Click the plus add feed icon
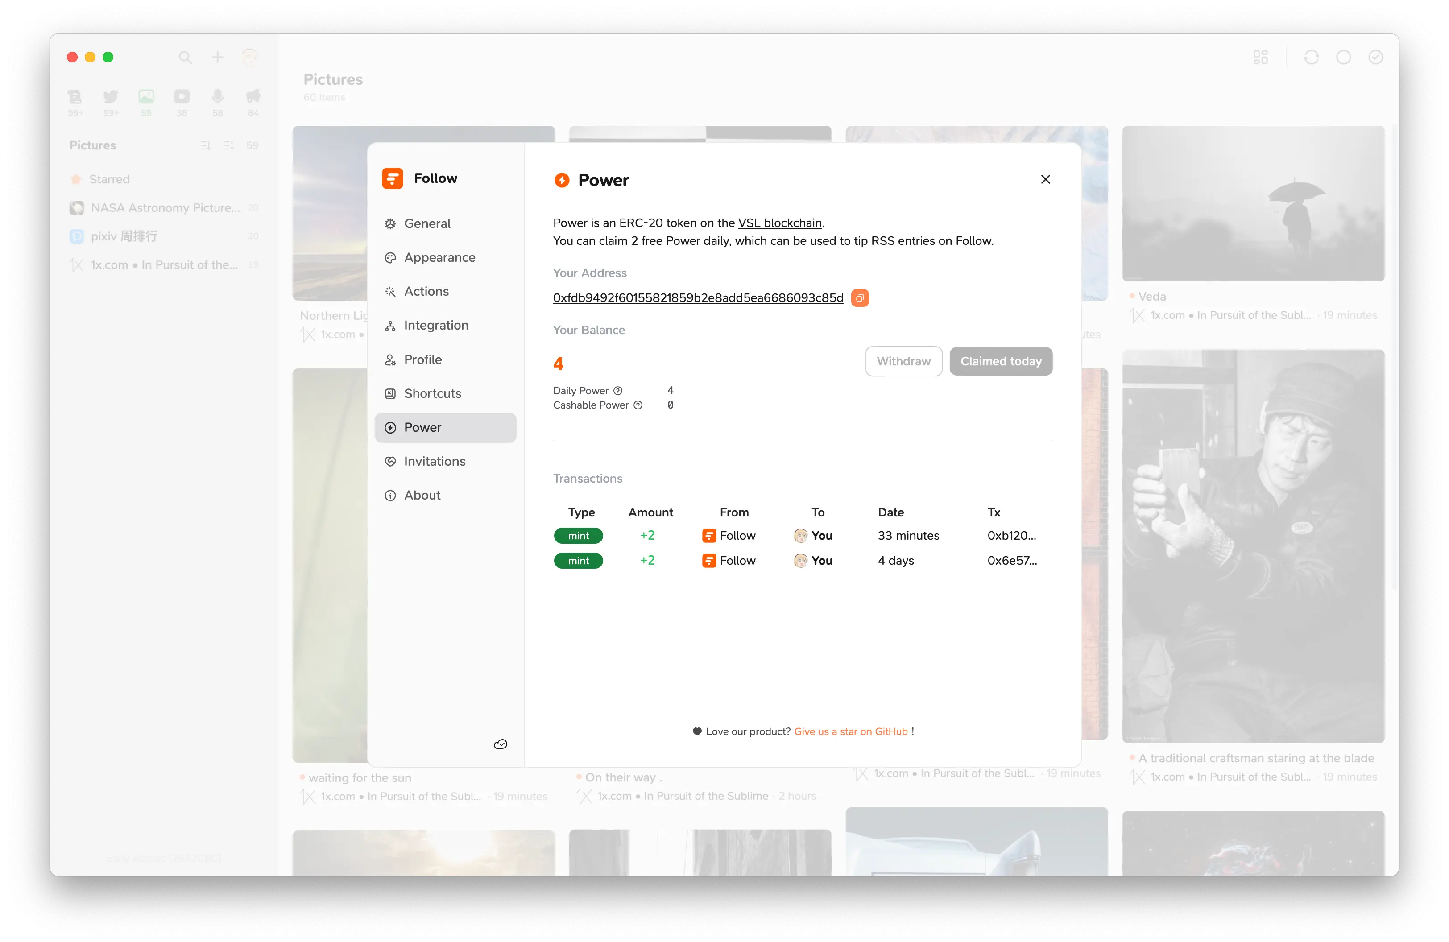 (217, 57)
